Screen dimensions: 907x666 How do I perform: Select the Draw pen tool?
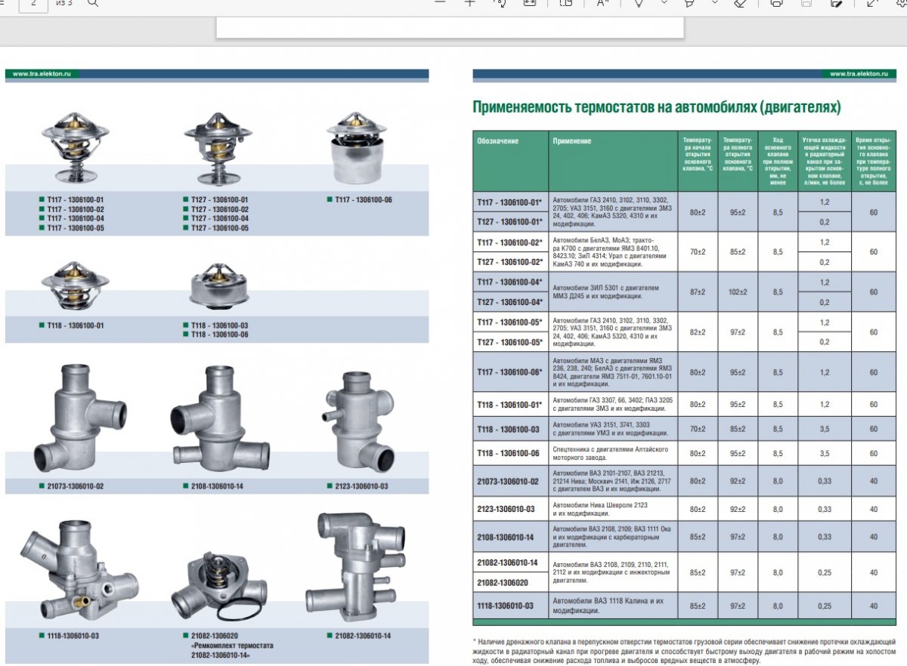(639, 3)
